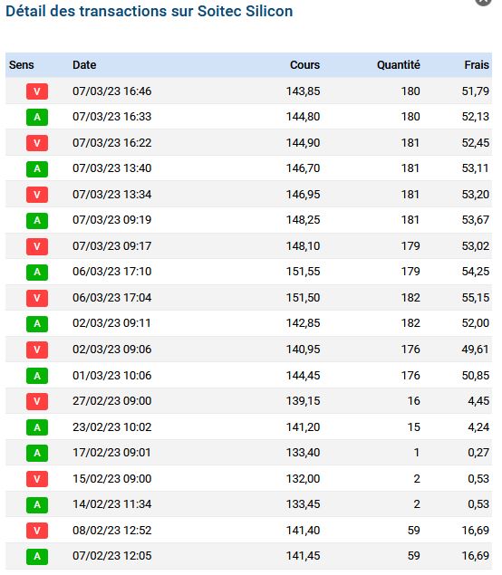This screenshot has width=502, height=575.
Task: Click the Frais column header
Action: (x=477, y=65)
